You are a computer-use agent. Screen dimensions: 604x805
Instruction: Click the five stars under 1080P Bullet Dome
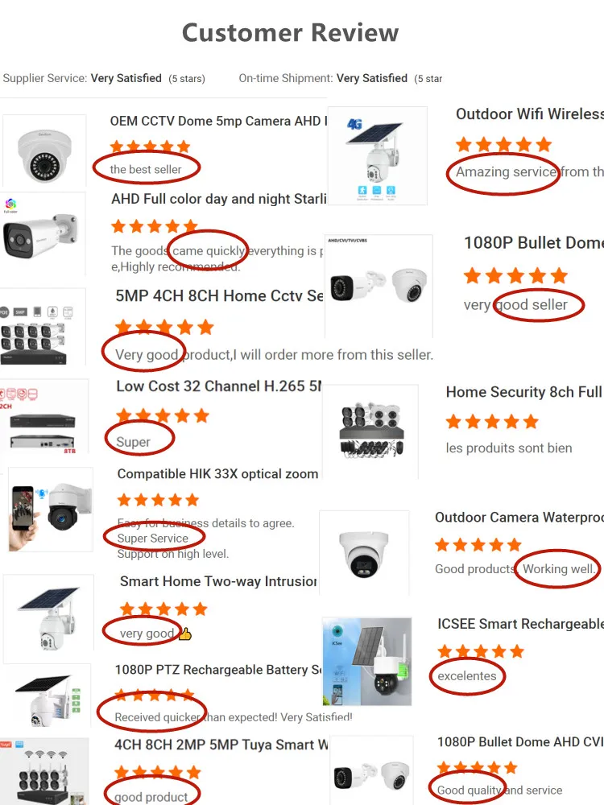pyautogui.click(x=515, y=275)
